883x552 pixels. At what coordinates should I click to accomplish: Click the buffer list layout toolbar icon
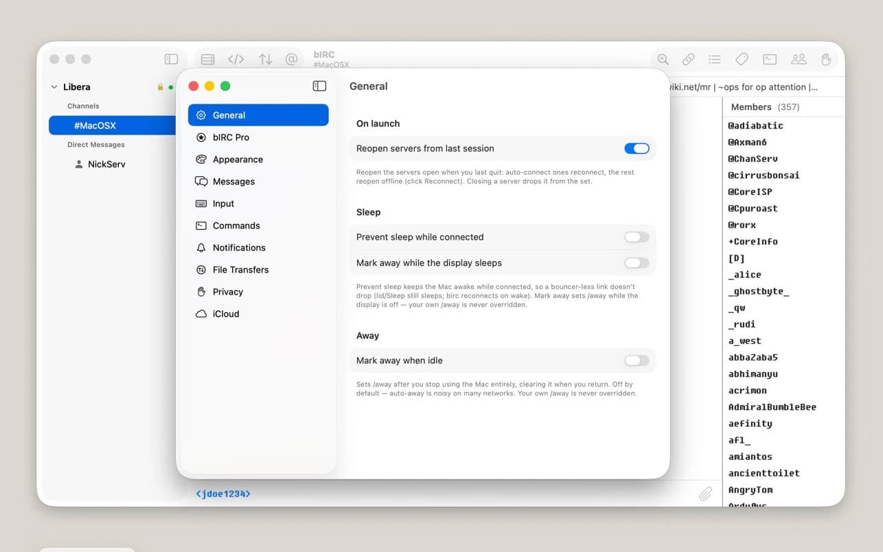(207, 59)
